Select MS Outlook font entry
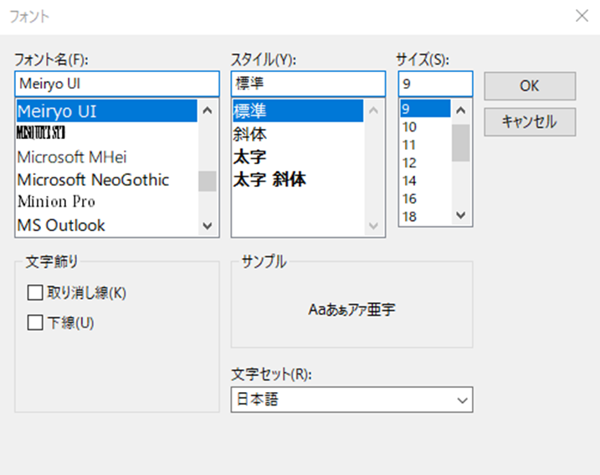 62,225
